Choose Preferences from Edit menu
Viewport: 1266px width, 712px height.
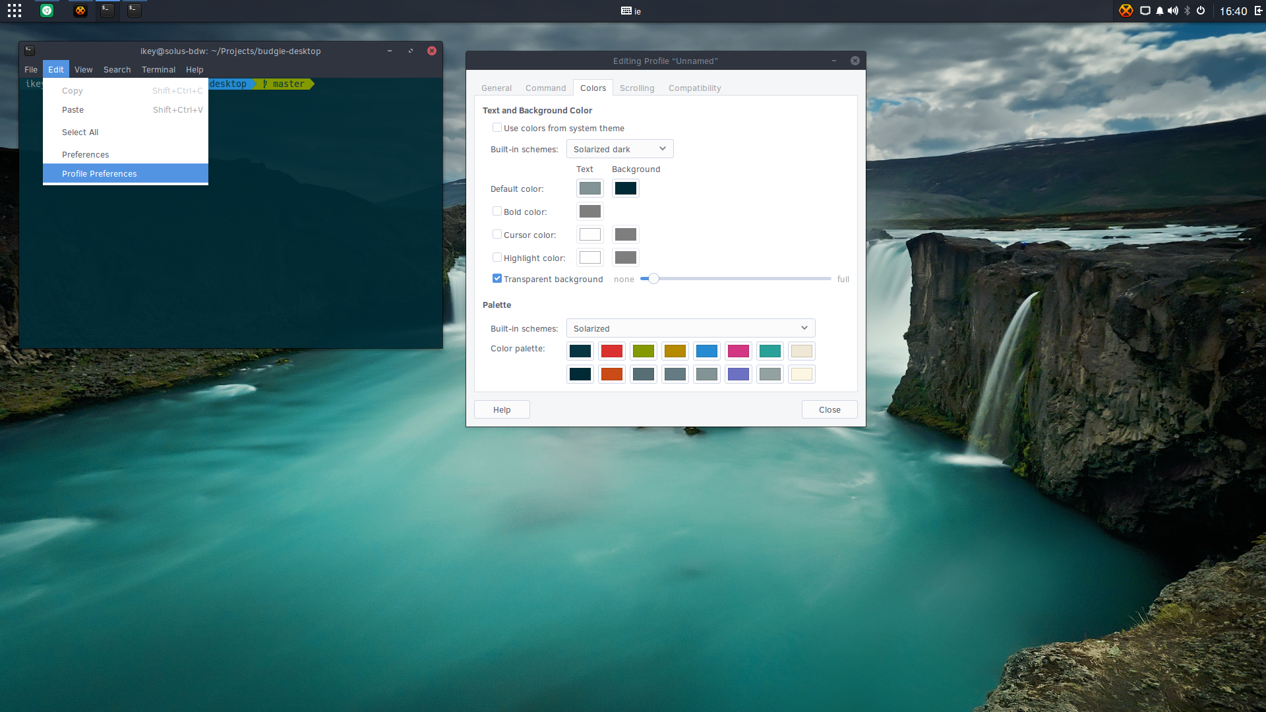[x=125, y=155]
